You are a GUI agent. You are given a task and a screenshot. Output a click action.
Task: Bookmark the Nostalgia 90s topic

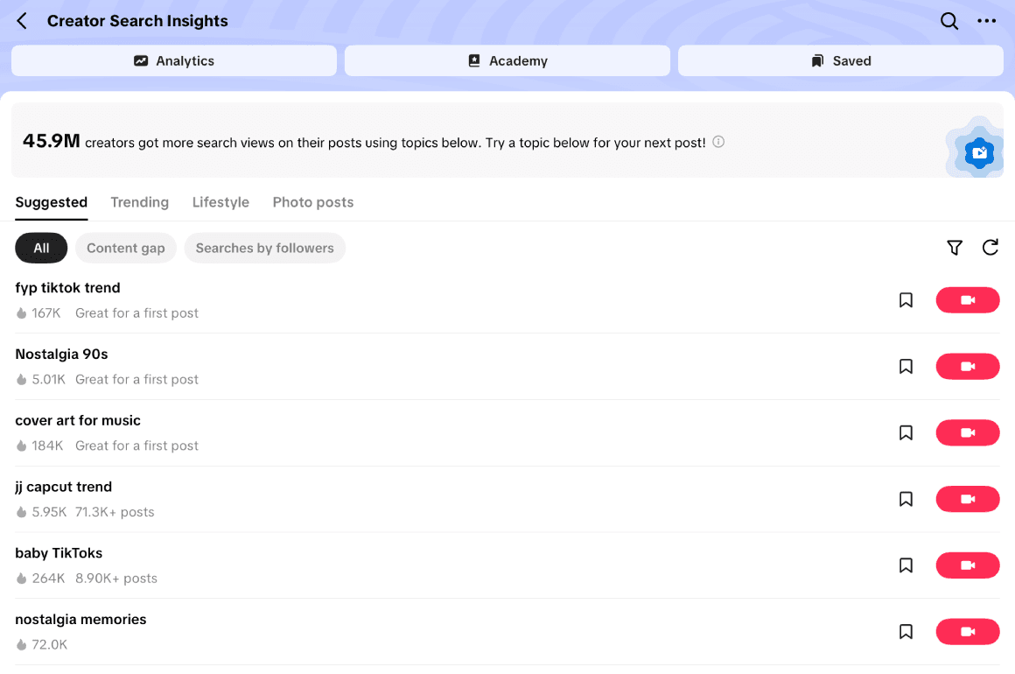point(906,367)
